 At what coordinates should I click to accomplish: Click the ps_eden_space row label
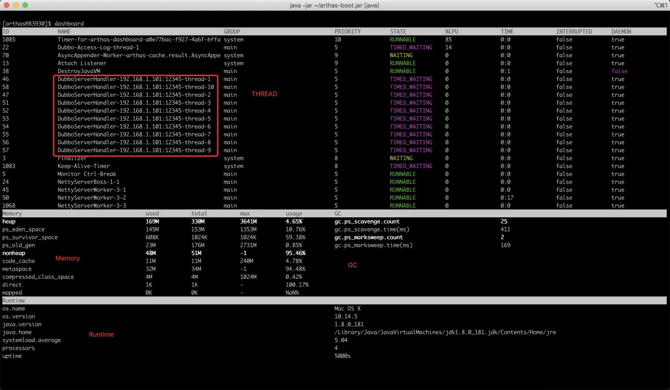tap(23, 229)
